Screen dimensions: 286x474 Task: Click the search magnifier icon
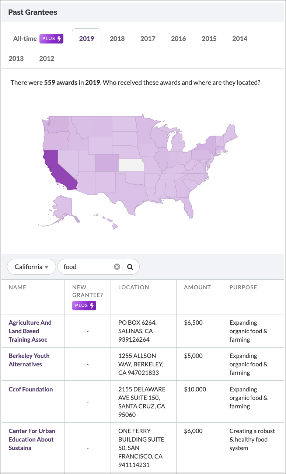coord(130,266)
